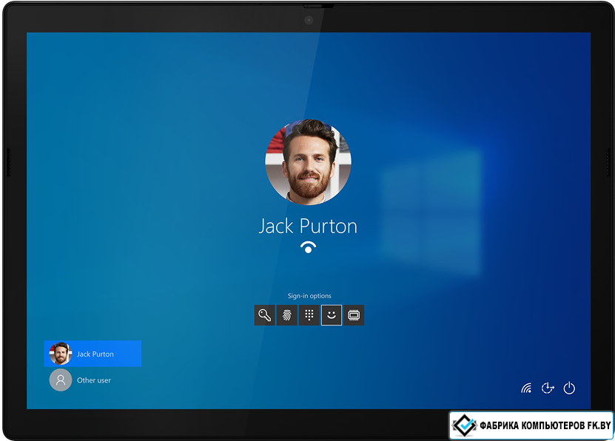Click the generic avatar icon for Other user
The height and width of the screenshot is (441, 615).
pyautogui.click(x=61, y=380)
